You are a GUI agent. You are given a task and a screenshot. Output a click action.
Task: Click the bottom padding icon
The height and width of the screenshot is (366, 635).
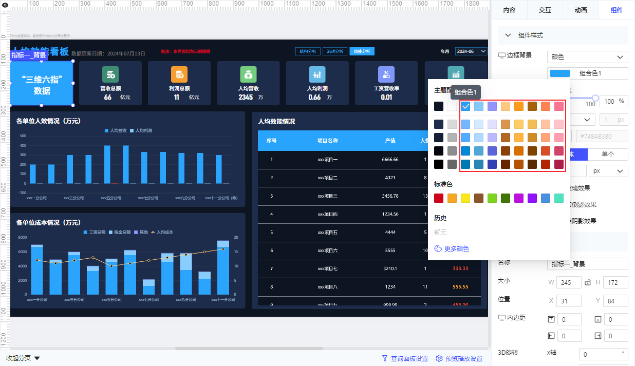click(x=598, y=319)
